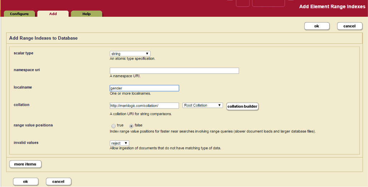
Task: Open the collation builder
Action: tap(242, 107)
